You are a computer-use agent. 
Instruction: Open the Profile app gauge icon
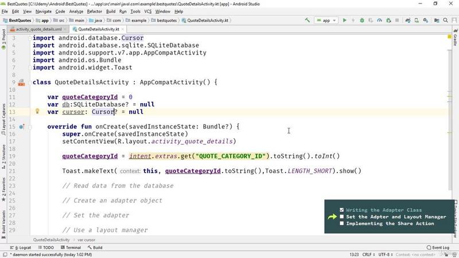380,20
